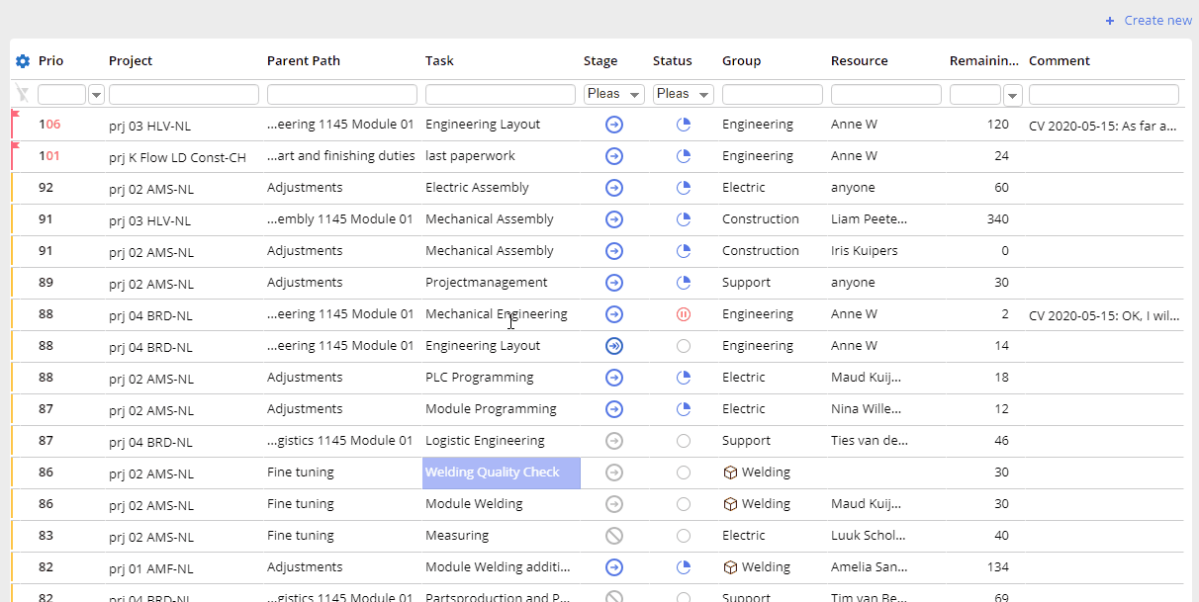This screenshot has width=1199, height=602.
Task: Open the Status filter dropdown
Action: (x=684, y=95)
